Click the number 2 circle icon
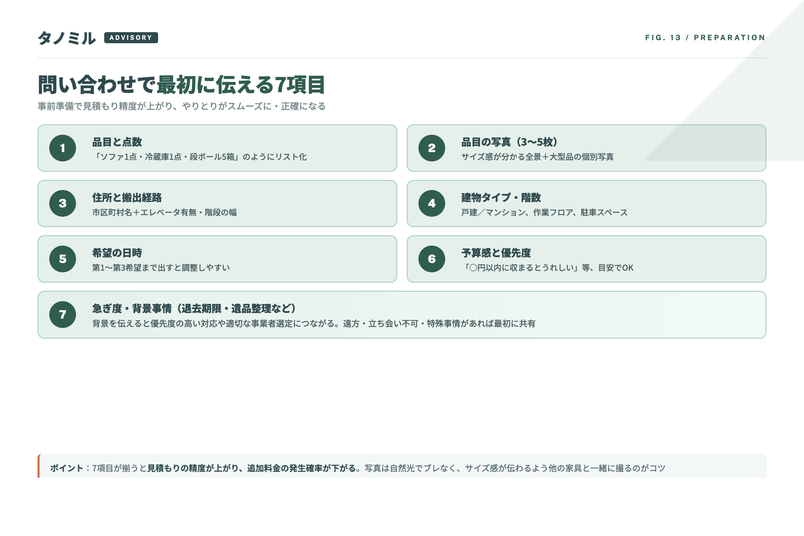This screenshot has width=804, height=536. point(432,148)
